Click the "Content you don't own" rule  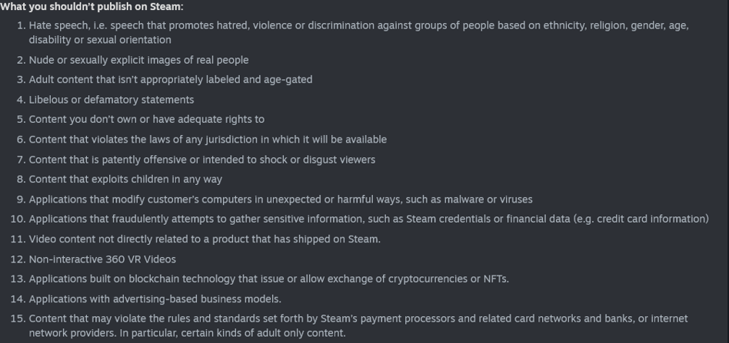[x=146, y=119]
